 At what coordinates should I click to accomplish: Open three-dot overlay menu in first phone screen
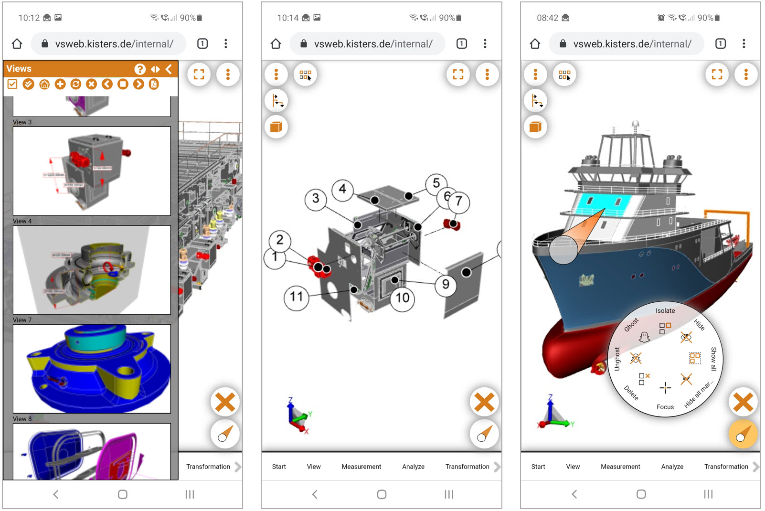(x=228, y=75)
